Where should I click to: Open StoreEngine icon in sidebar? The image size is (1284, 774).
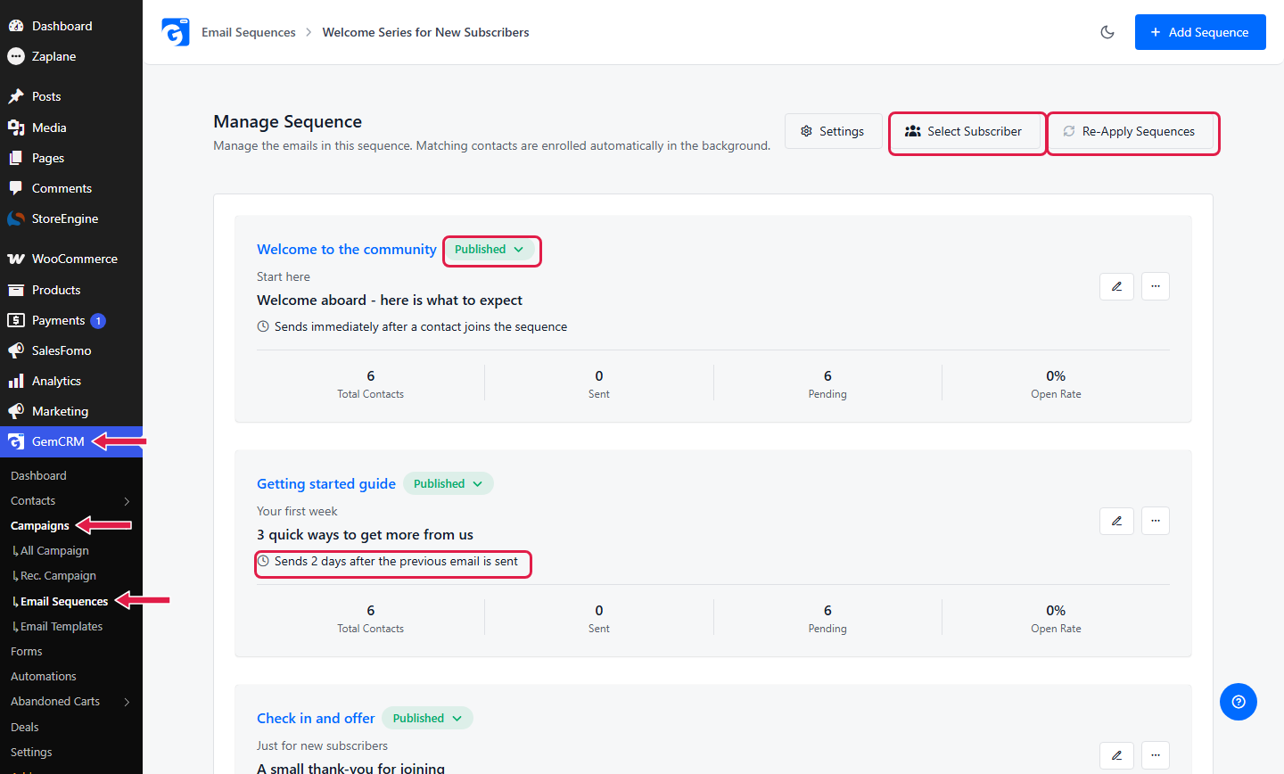(x=16, y=218)
